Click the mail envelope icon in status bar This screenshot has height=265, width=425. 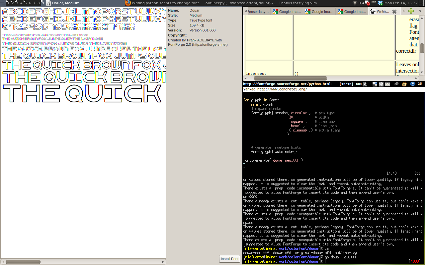(387, 84)
